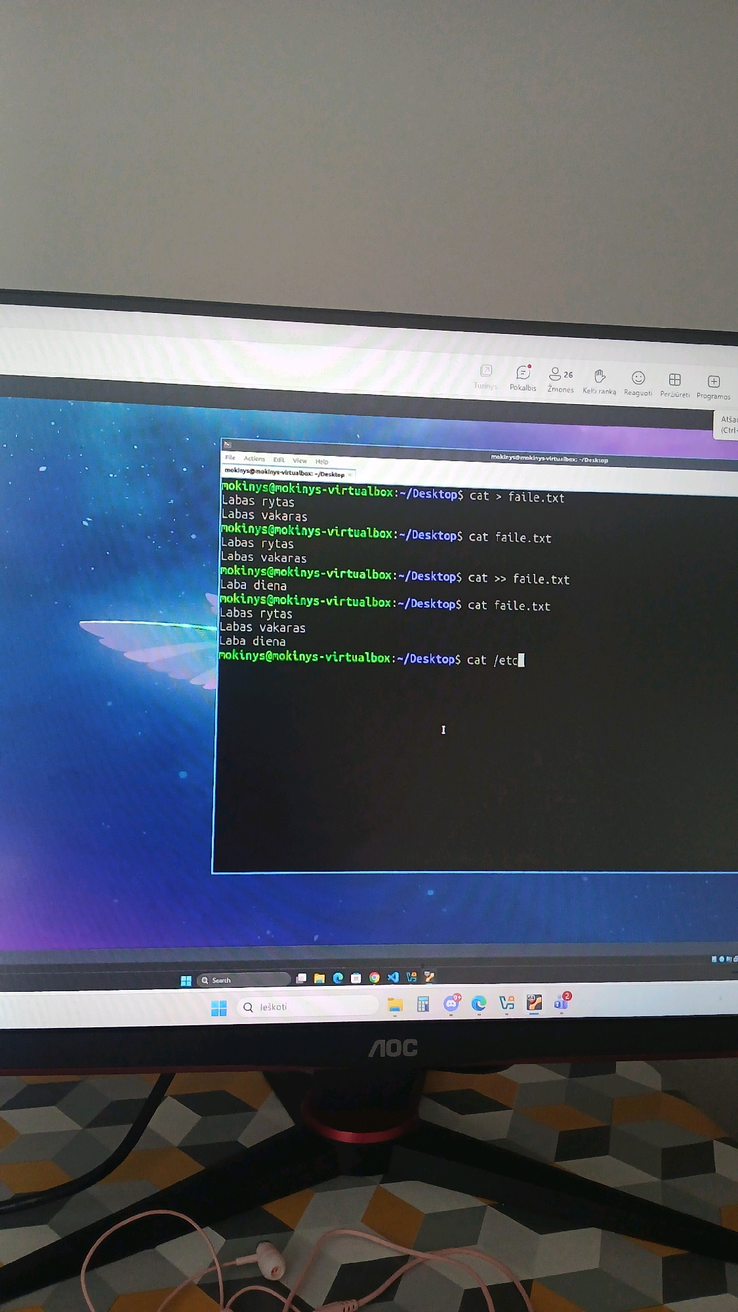Open the active VM window on the local taskbar

(534, 1002)
